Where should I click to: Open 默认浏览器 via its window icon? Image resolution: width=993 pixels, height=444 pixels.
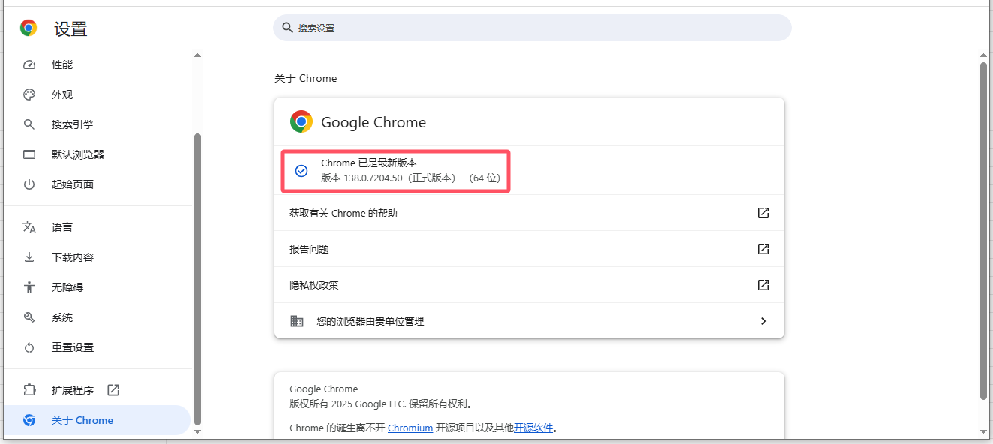tap(29, 154)
